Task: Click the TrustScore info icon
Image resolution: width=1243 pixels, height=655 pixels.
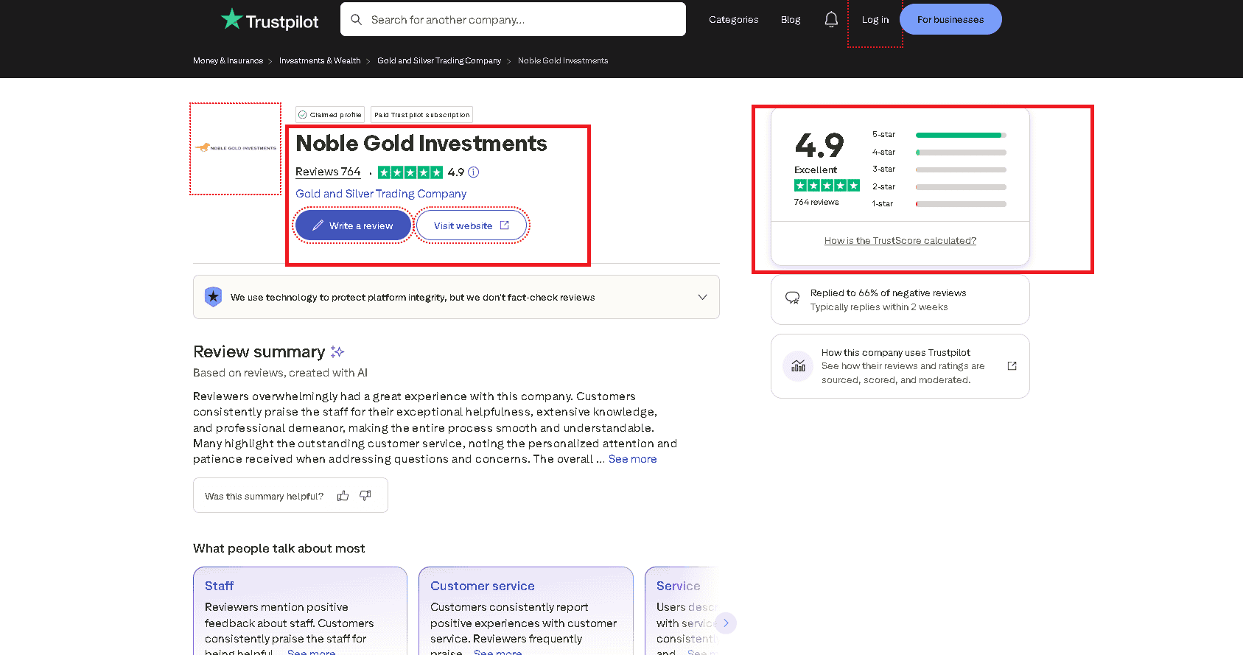Action: coord(474,172)
